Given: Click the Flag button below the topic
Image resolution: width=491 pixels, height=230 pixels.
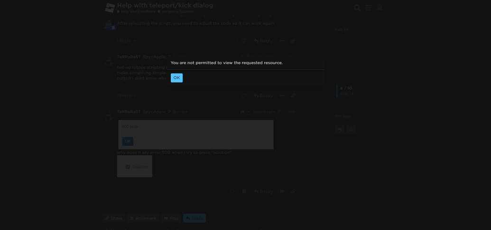Looking at the screenshot, I should 171,218.
